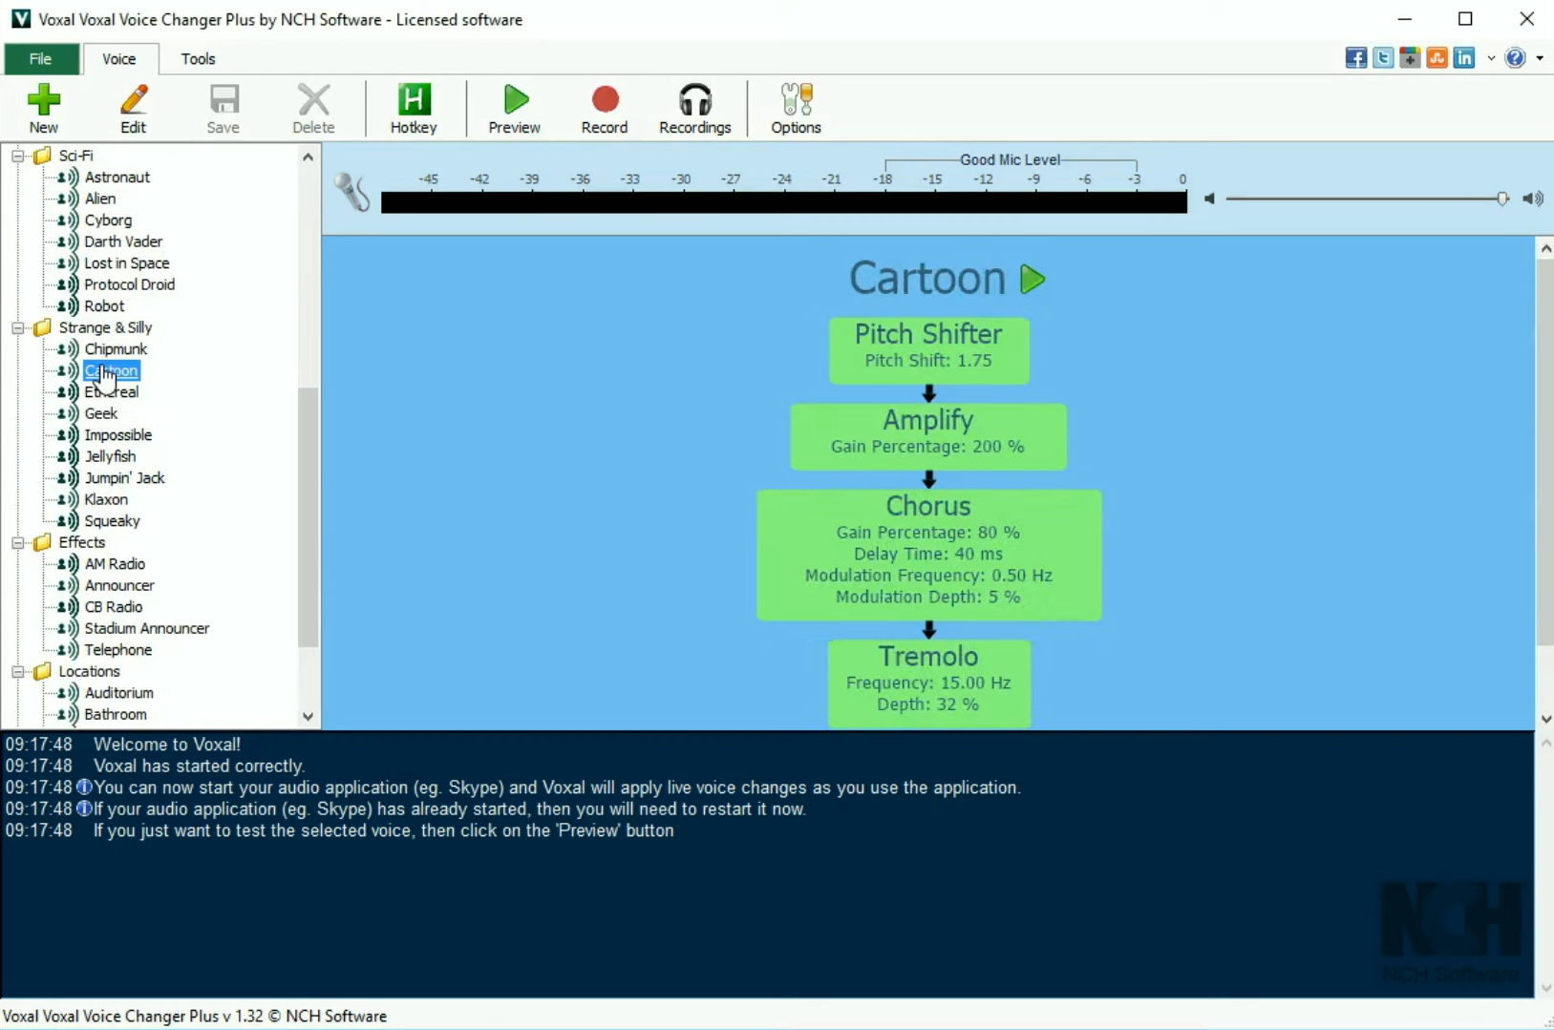Select the Stadium Announcer voice
This screenshot has width=1554, height=1030.
(x=147, y=628)
